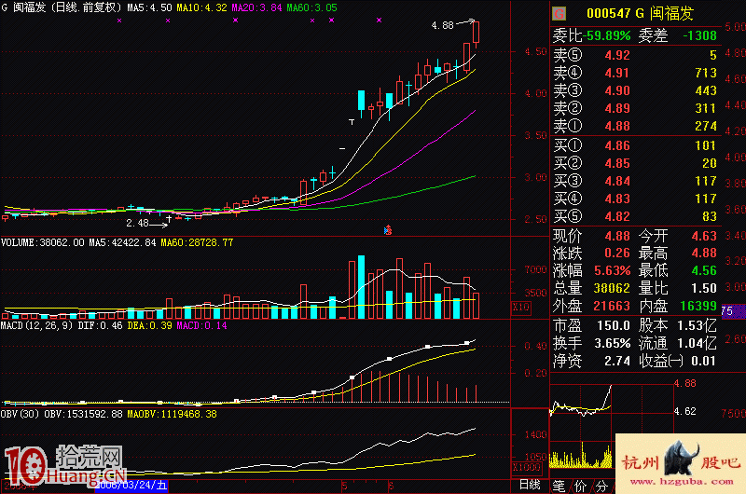Select the 卖⑤ ask row at 4.92
Image resolution: width=746 pixels, height=494 pixels.
[635, 55]
